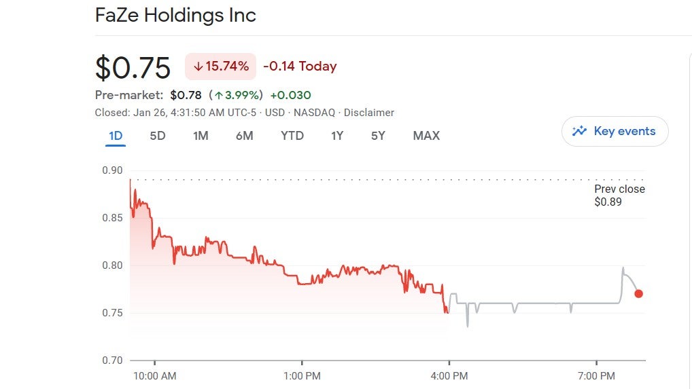Image resolution: width=692 pixels, height=389 pixels.
Task: Click the Prev close $0.89 label
Action: pyautogui.click(x=619, y=195)
